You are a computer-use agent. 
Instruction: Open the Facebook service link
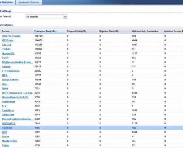coord(7,128)
